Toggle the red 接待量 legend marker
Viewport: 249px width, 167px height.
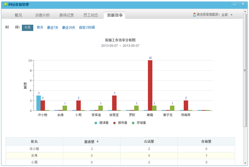114,123
